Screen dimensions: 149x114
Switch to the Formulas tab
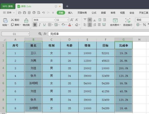pos(94,13)
